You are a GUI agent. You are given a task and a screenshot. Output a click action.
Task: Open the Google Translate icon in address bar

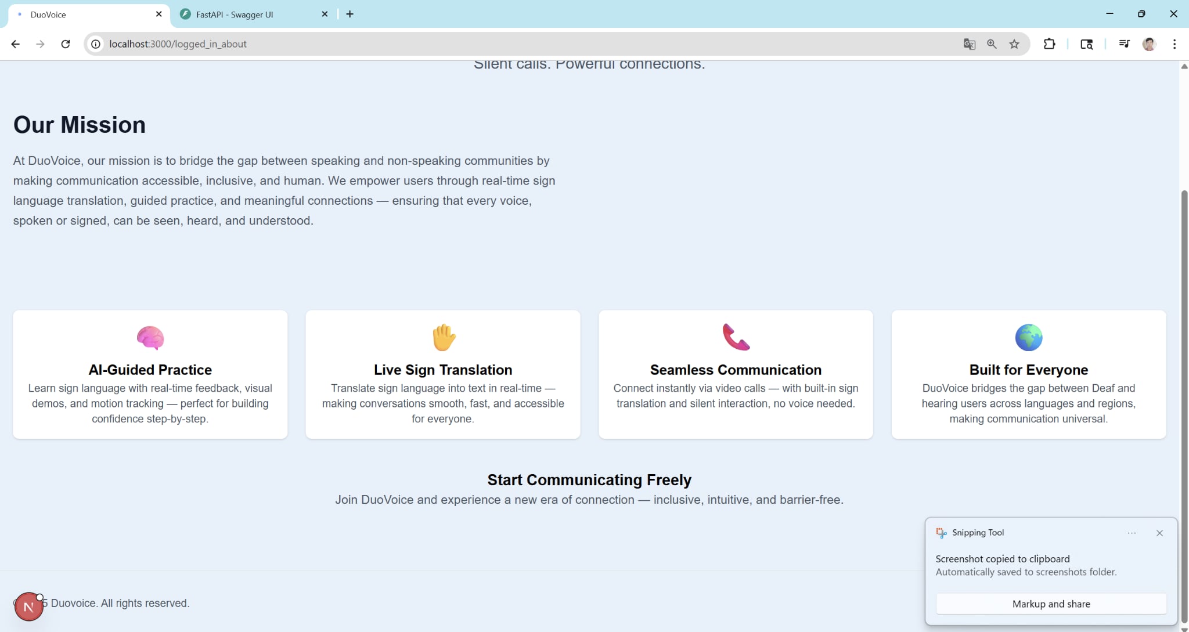click(969, 44)
